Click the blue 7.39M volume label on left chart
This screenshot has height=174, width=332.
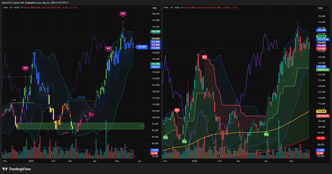click(154, 150)
